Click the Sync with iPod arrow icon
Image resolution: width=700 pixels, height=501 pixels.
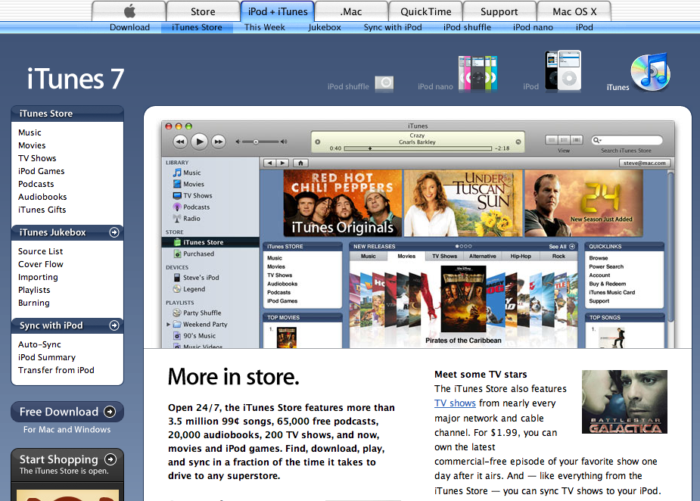(114, 325)
